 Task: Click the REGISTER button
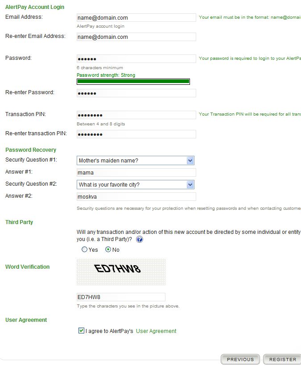pos(283,359)
